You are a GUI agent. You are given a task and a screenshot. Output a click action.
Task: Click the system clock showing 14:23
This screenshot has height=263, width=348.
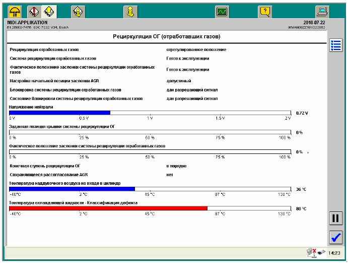334,252
